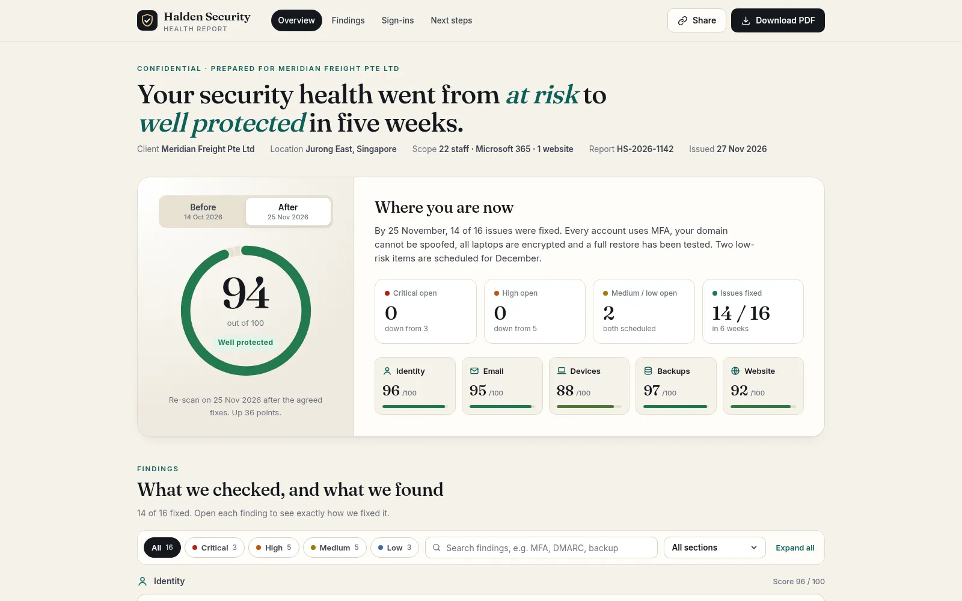Click the link icon in Share button
The width and height of the screenshot is (962, 601).
[682, 20]
